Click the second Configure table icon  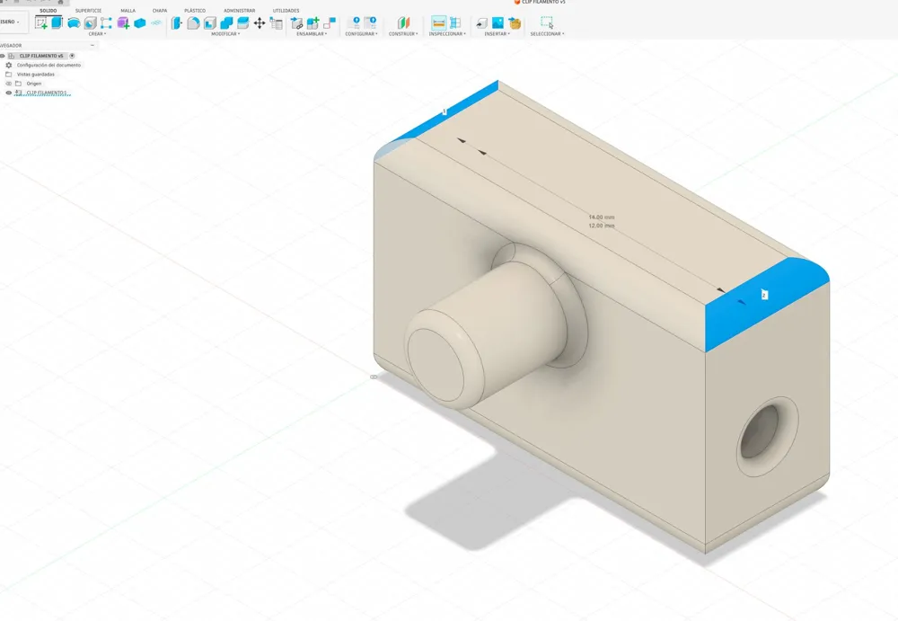371,23
